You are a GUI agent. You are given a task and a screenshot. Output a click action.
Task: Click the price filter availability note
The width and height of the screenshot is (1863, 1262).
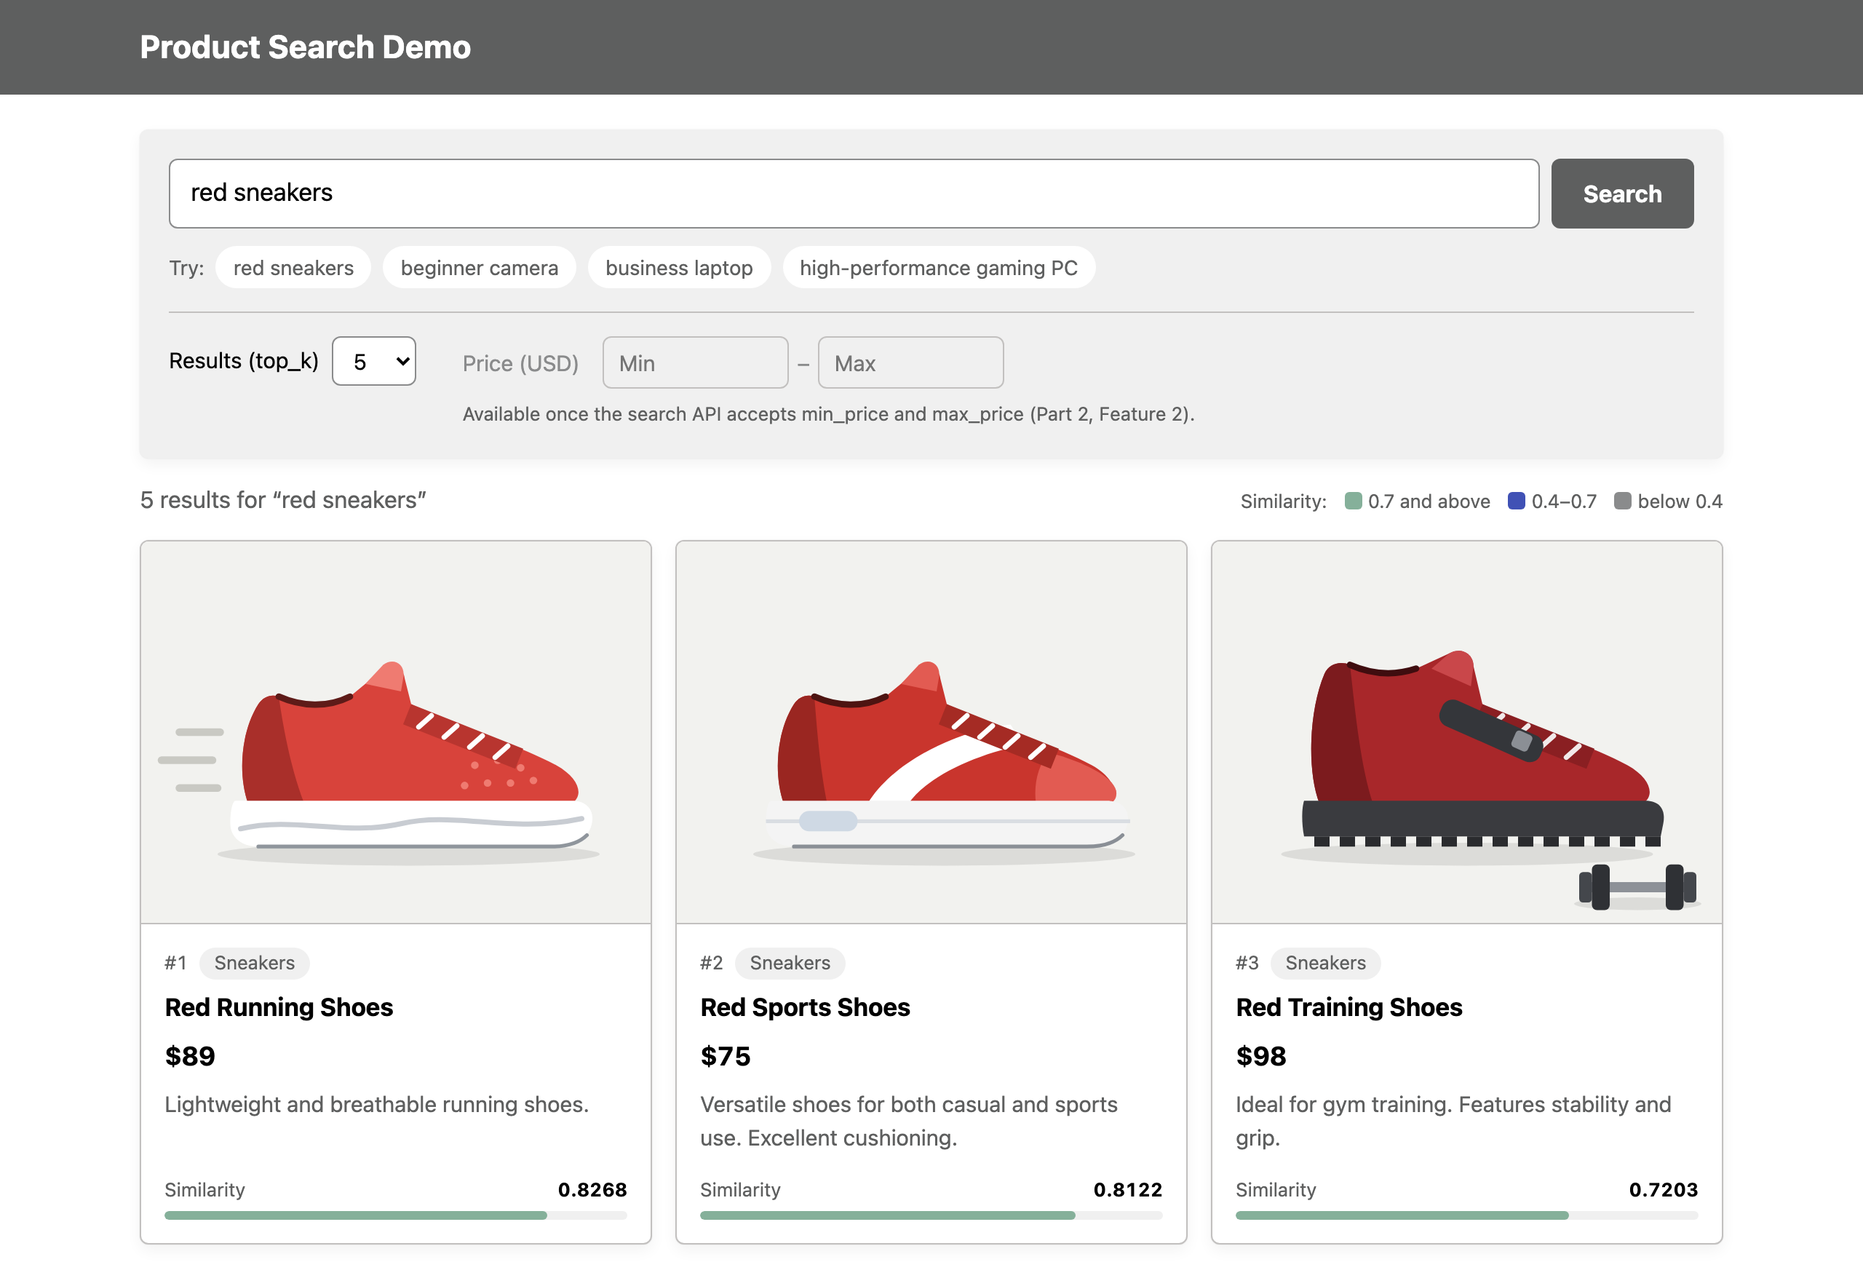click(829, 415)
